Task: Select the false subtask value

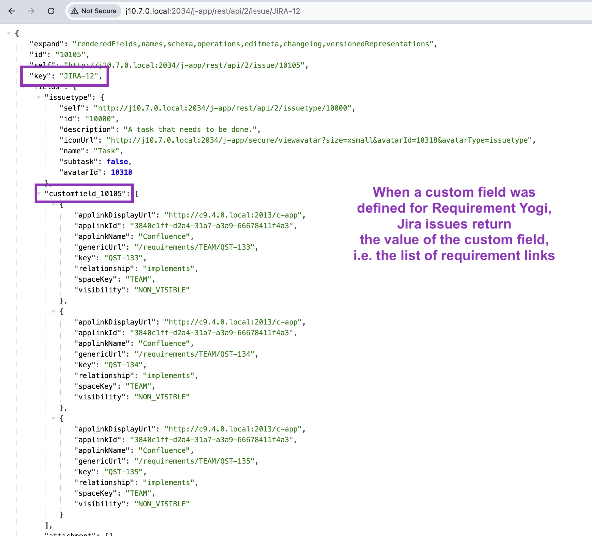Action: tap(117, 161)
